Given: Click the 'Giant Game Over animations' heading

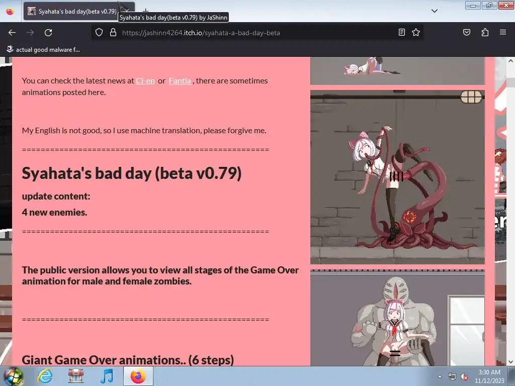Looking at the screenshot, I should 128,360.
